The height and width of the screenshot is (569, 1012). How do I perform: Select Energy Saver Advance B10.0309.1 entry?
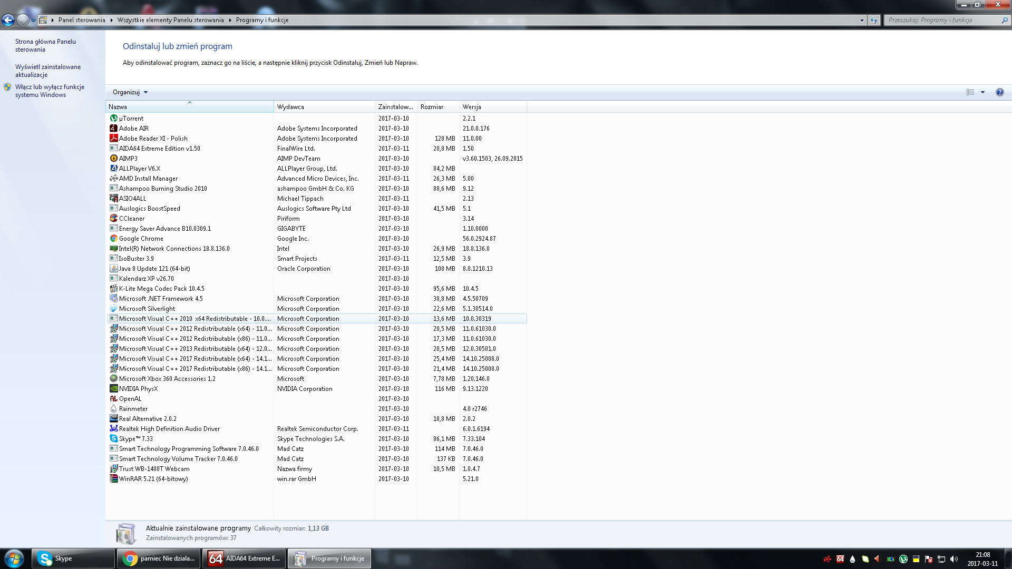[x=316, y=229]
